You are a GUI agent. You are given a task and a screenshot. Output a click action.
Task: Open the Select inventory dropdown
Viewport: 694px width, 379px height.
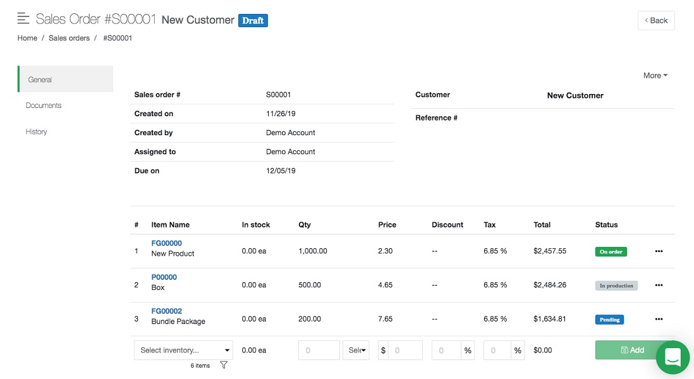[x=183, y=351]
